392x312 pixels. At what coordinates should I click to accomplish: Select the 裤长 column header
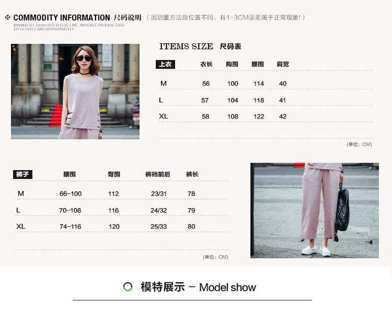[192, 174]
